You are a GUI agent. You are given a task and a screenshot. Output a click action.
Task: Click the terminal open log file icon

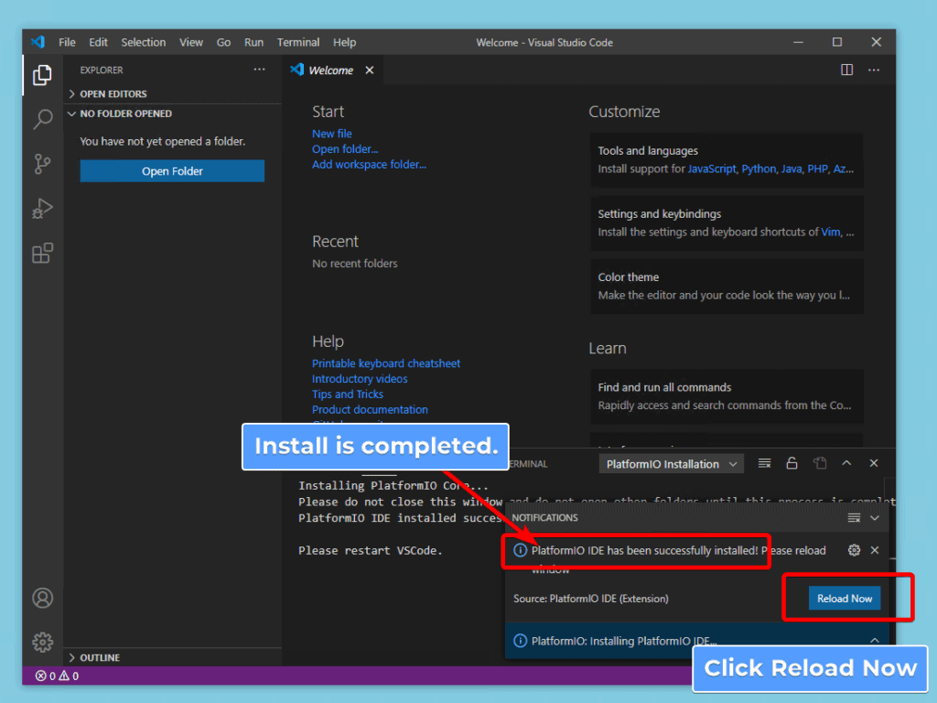[x=819, y=463]
